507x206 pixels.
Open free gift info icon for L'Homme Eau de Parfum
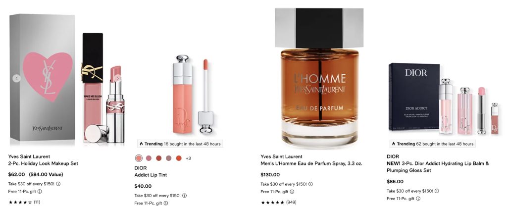coord(292,192)
